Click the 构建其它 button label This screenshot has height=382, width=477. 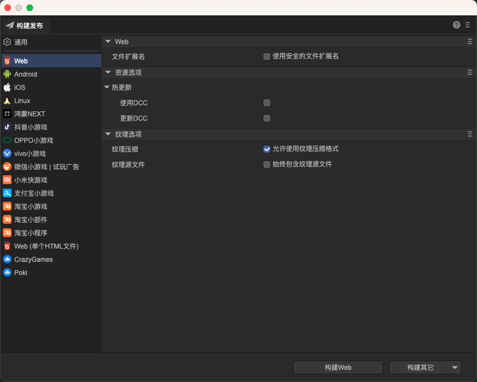coord(420,367)
